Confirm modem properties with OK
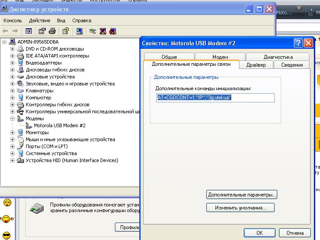The height and width of the screenshot is (240, 320). [x=259, y=233]
